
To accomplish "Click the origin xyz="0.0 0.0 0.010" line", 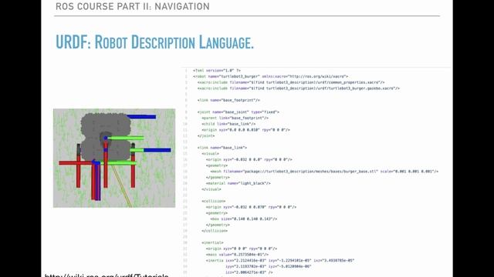I will pos(245,130).
